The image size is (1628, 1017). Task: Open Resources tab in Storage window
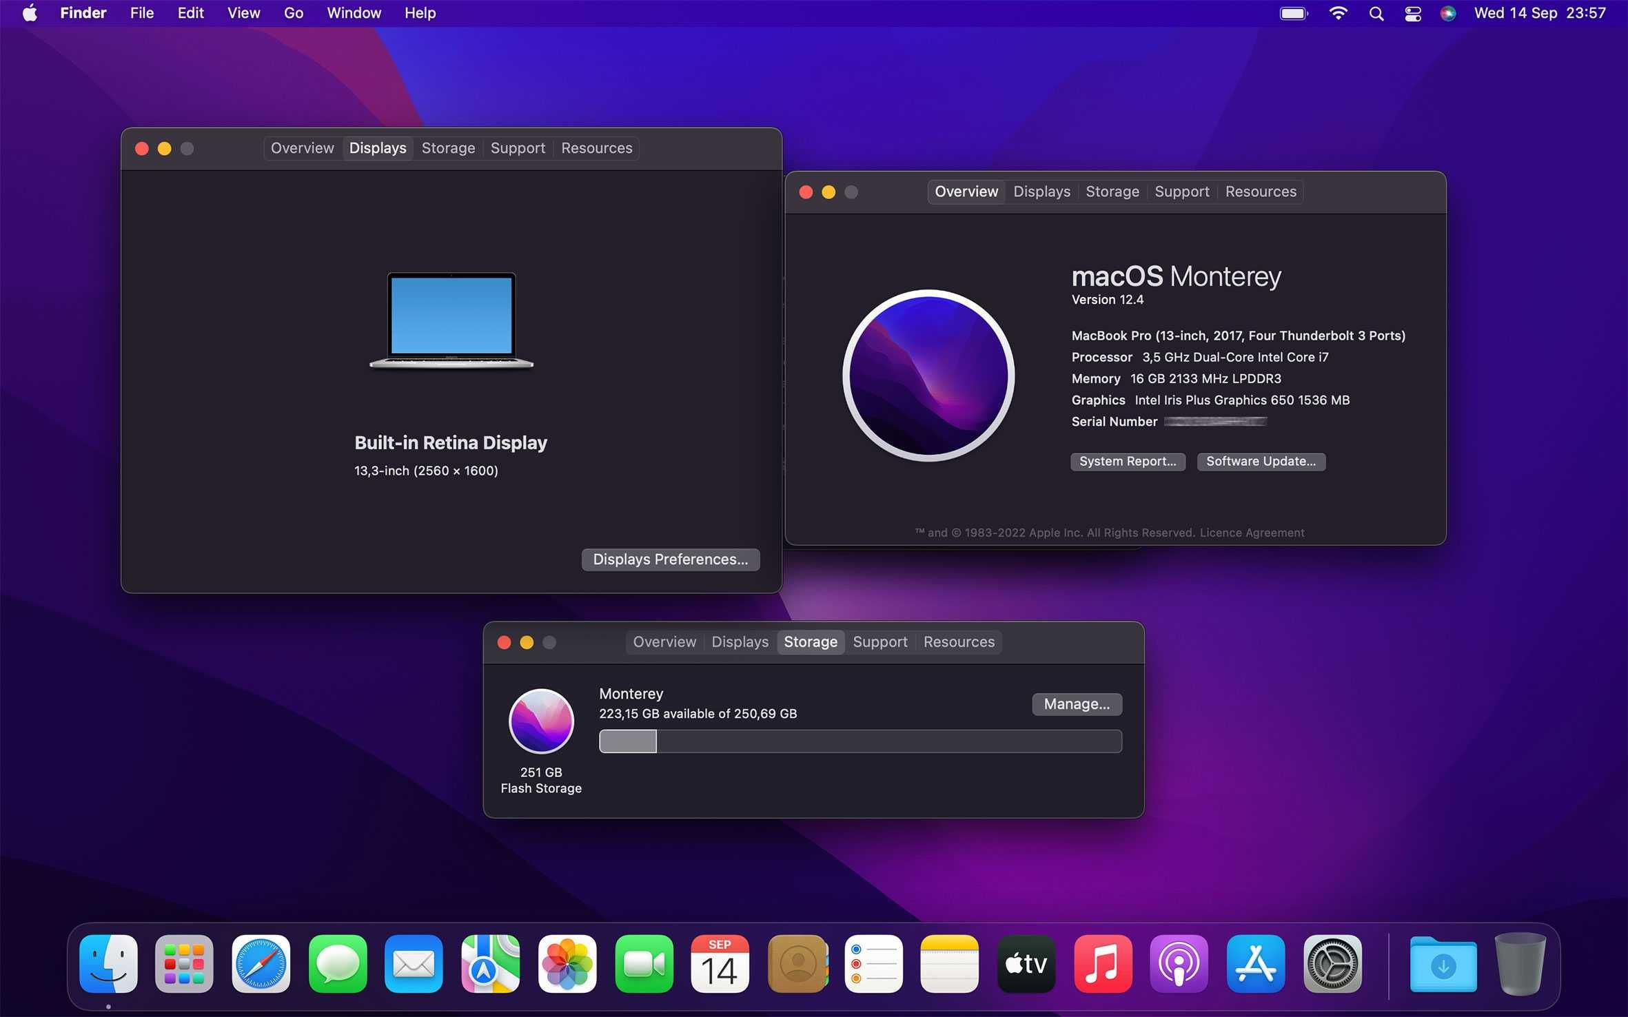pyautogui.click(x=959, y=642)
